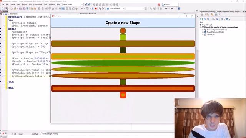Viewport: 246px width, 138px height.
Task: Click the Run program play icon
Action: tap(81, 8)
